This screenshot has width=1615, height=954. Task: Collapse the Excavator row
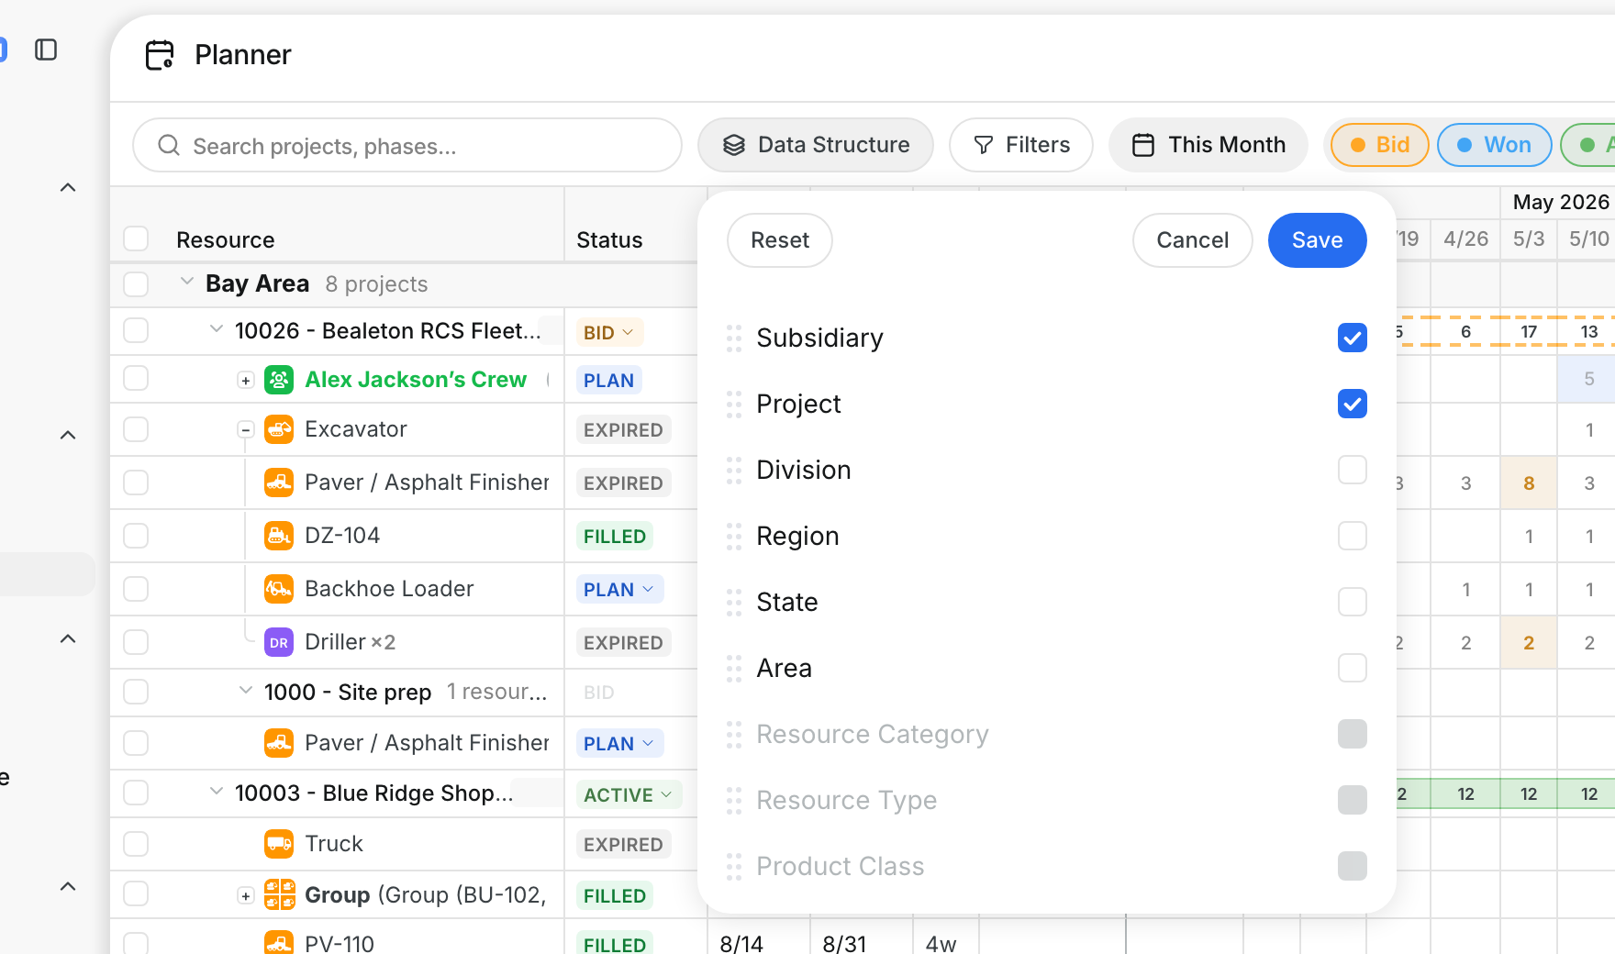click(246, 430)
